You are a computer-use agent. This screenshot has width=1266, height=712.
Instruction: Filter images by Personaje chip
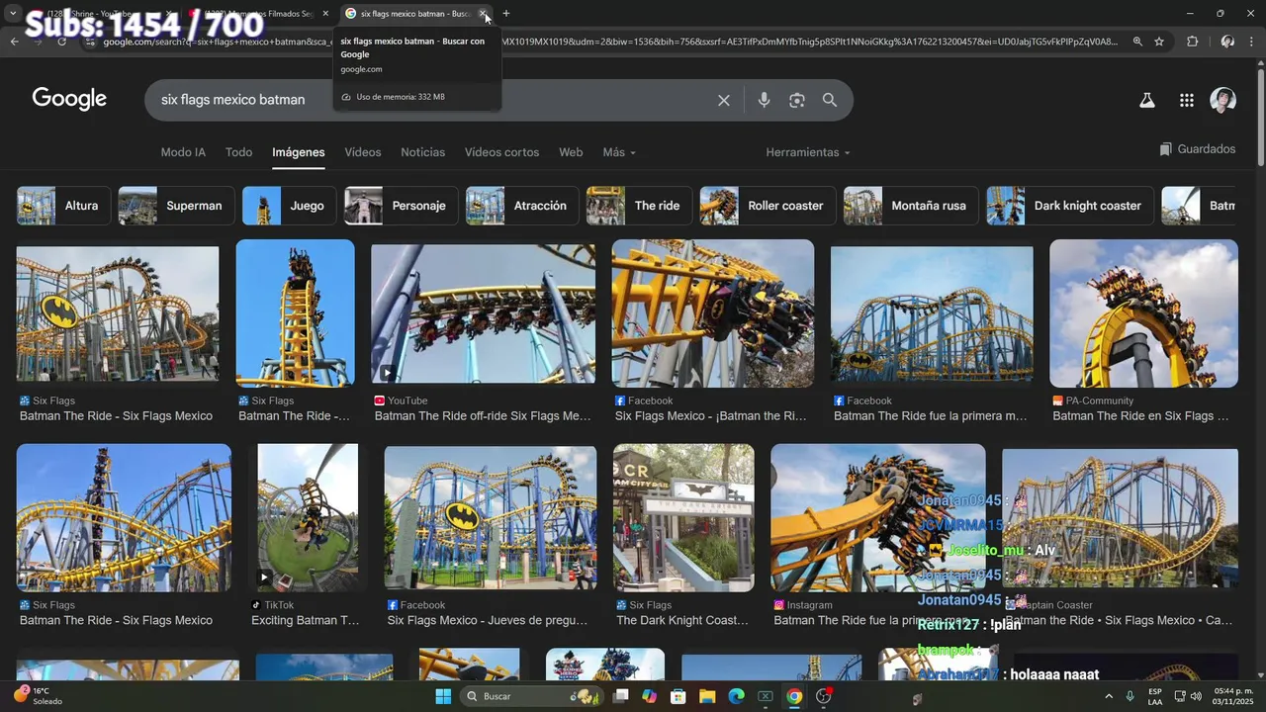coord(402,206)
